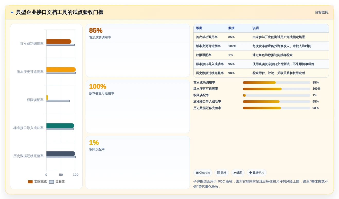Click the large 85% value in the top data card
This screenshot has height=199, width=339.
point(96,30)
